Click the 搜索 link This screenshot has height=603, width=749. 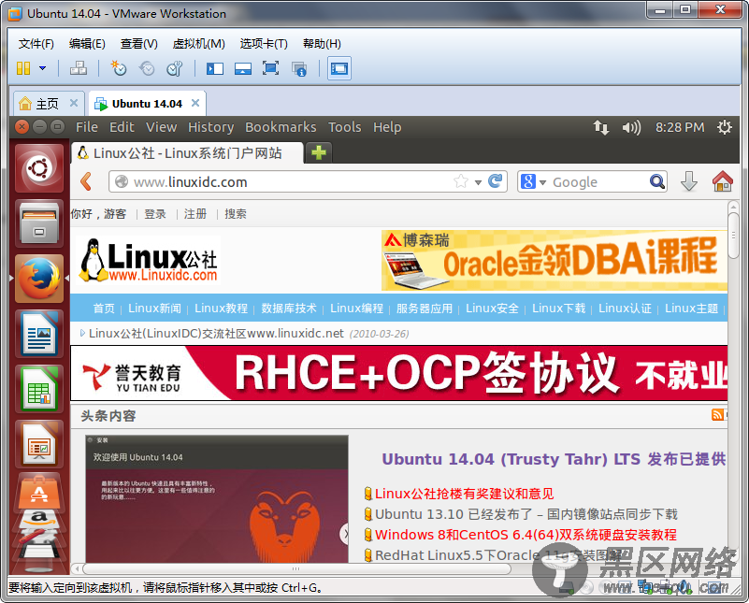click(x=236, y=214)
